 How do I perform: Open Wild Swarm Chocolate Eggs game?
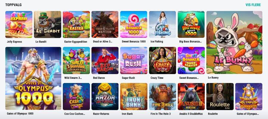coord(76,60)
